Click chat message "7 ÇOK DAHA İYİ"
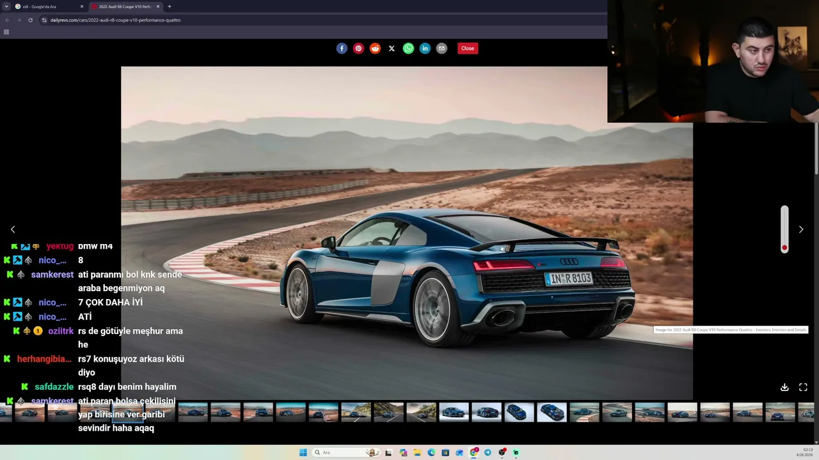Image resolution: width=819 pixels, height=460 pixels. click(110, 303)
